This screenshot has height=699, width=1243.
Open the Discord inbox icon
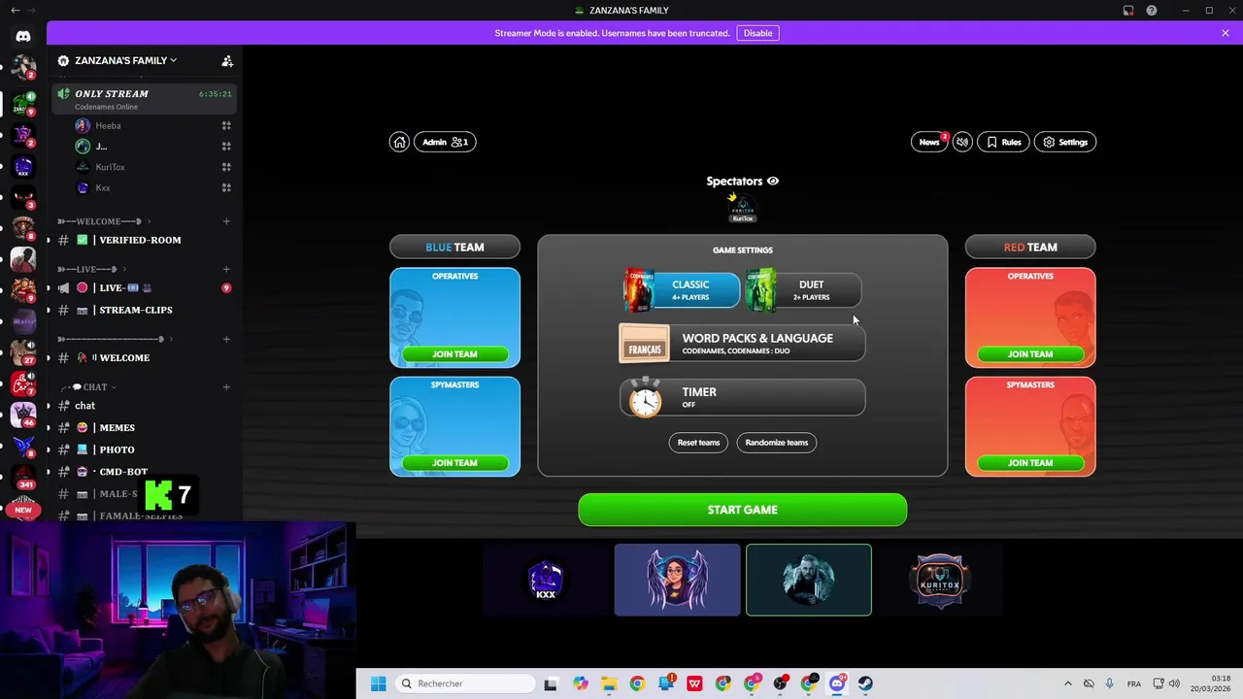tap(1128, 11)
